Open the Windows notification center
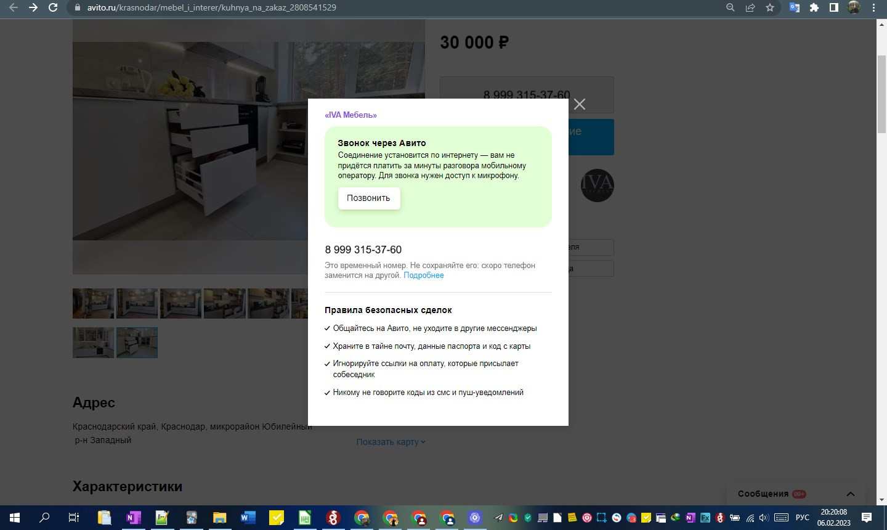Screen dimensions: 887x530 pos(867,518)
